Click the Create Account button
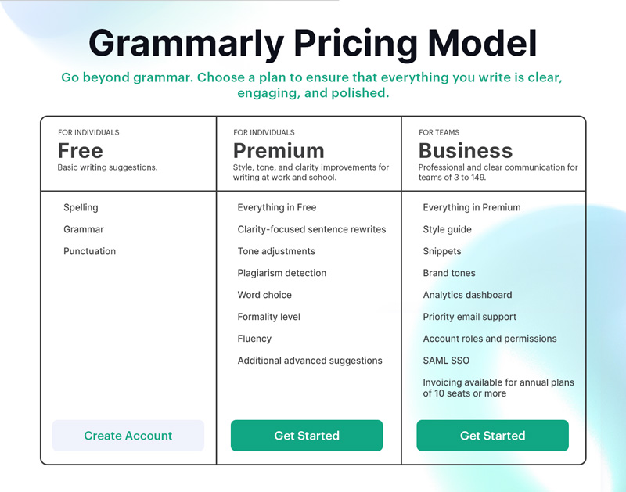This screenshot has height=492, width=626. point(128,436)
